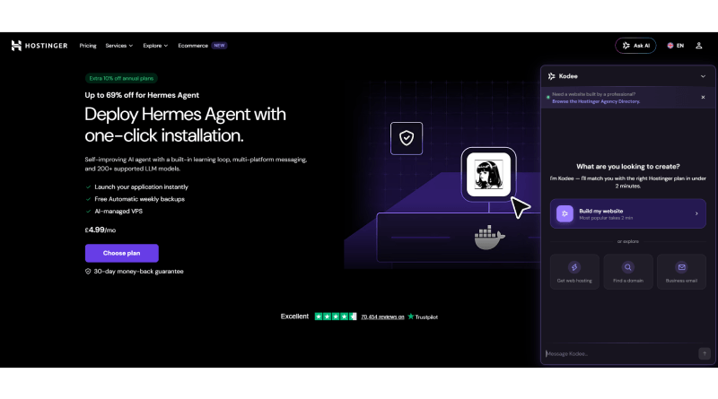Select Business email envelope tile
This screenshot has height=399, width=718.
point(681,272)
